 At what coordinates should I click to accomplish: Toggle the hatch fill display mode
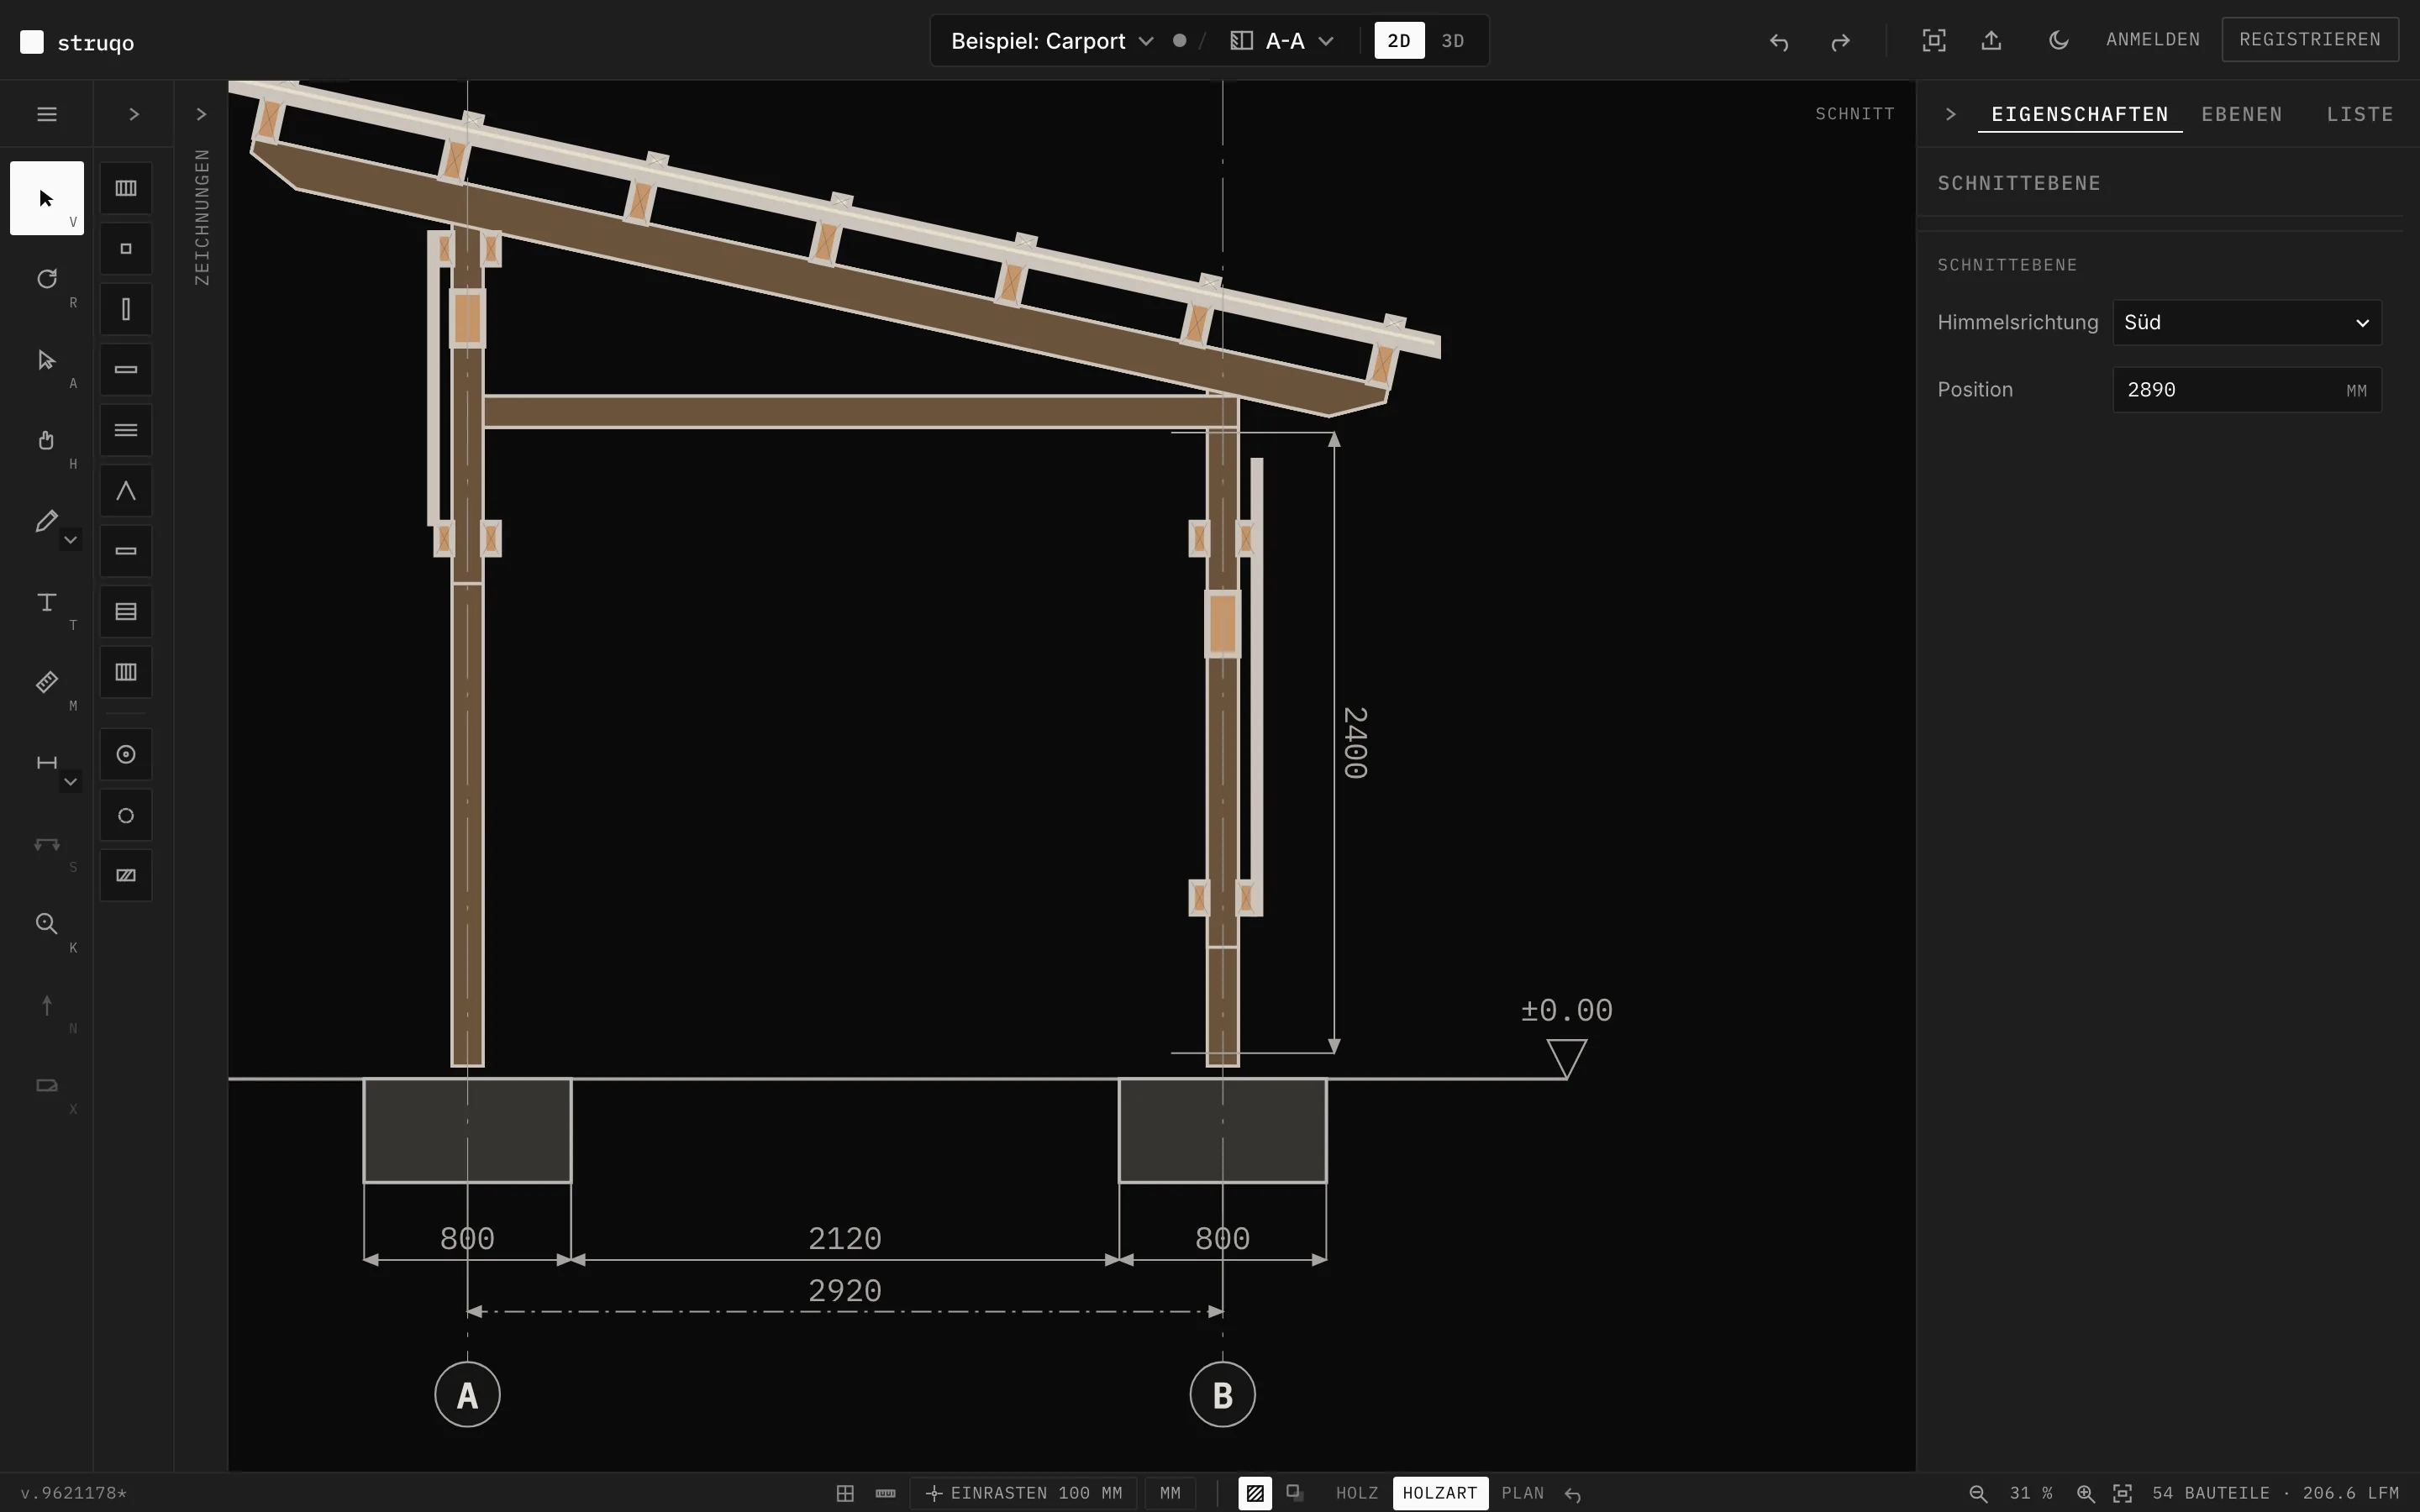pyautogui.click(x=1255, y=1493)
